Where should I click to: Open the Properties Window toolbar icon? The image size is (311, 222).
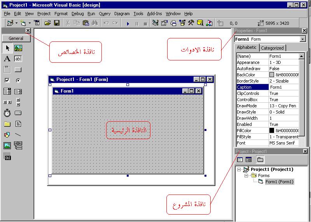pyautogui.click(x=164, y=23)
